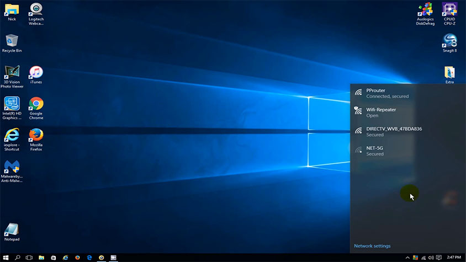Click the colorful shield tray icon
The image size is (466, 262).
pyautogui.click(x=415, y=258)
